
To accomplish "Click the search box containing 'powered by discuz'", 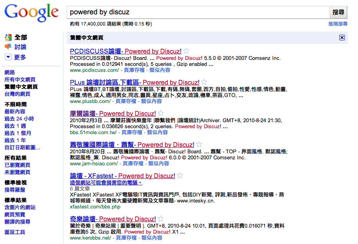I will [x=198, y=12].
